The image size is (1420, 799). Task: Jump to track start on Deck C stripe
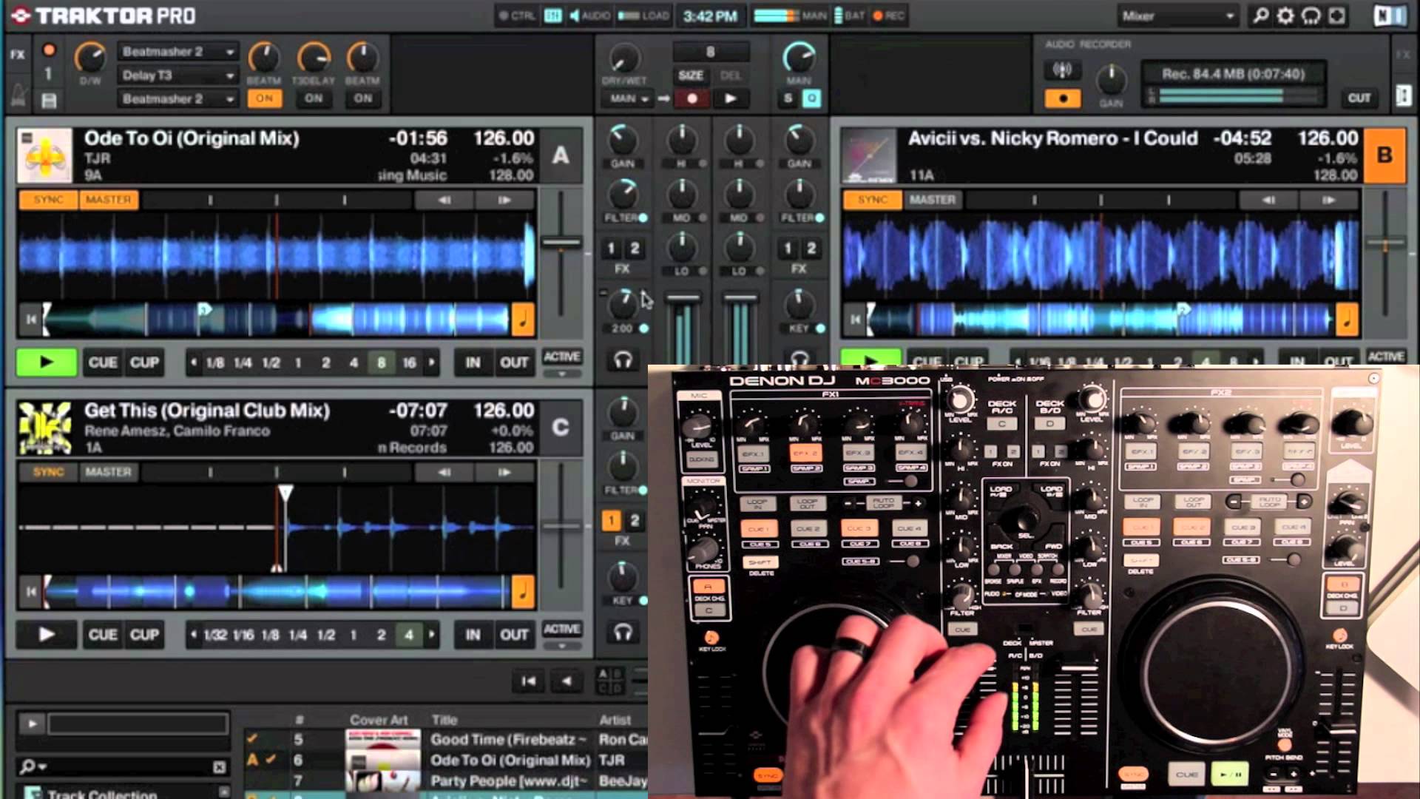(31, 592)
